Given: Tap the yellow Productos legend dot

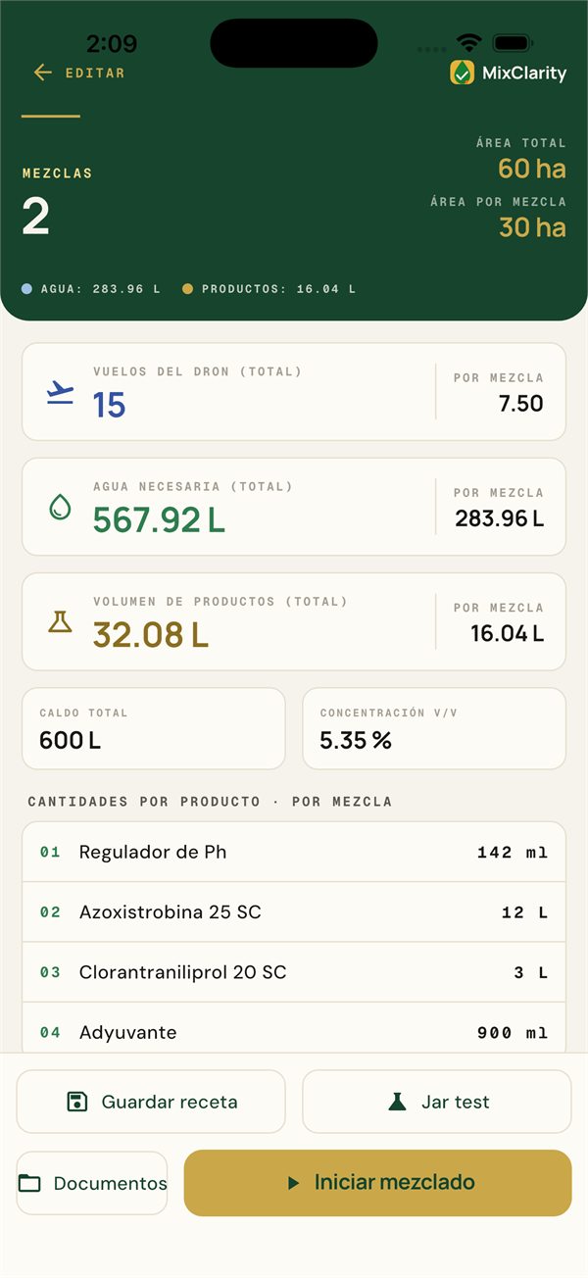Looking at the screenshot, I should click(x=187, y=289).
